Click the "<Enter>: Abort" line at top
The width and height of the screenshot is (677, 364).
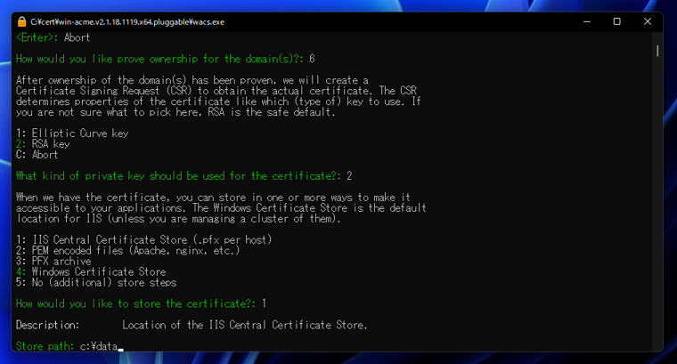pos(53,37)
